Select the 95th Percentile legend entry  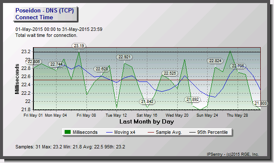(x=208, y=132)
